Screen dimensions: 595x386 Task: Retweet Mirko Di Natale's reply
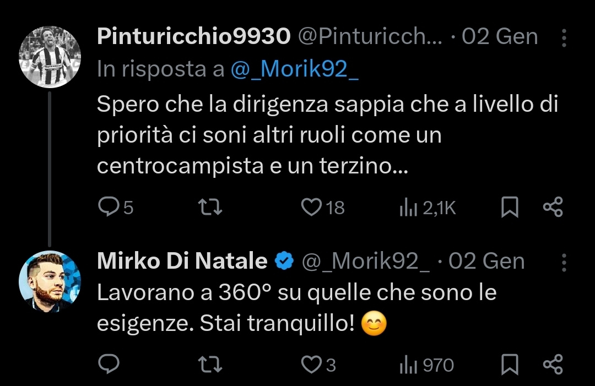210,364
